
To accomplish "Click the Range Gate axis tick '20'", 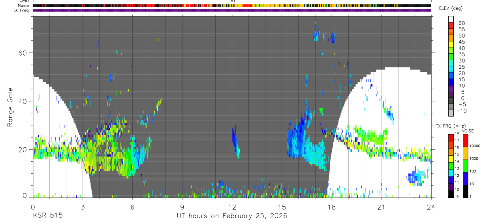I will (23, 149).
